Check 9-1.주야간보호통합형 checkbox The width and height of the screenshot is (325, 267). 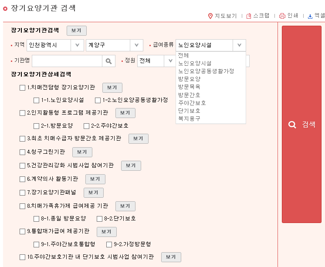(x=36, y=244)
